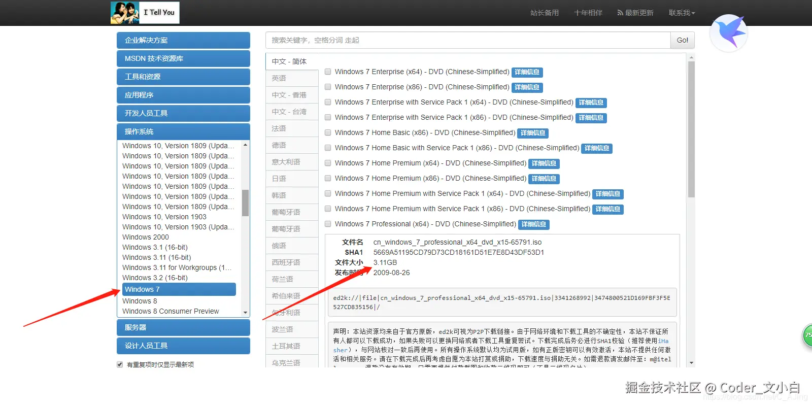Viewport: 812px width, 406px height.
Task: Check Home Premium with Service Pack 1 (x64) box
Action: pos(328,194)
